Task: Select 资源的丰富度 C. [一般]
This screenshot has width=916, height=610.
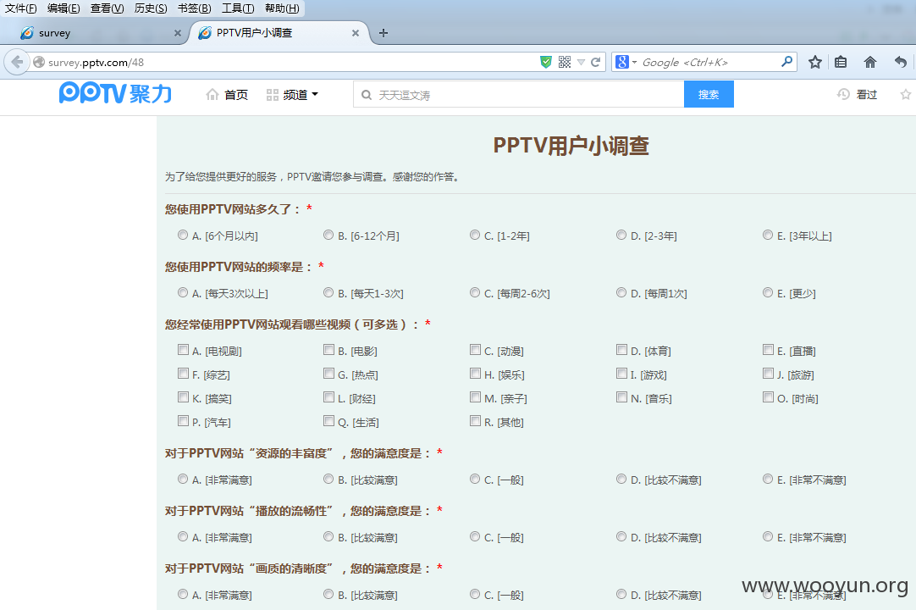Action: [475, 479]
